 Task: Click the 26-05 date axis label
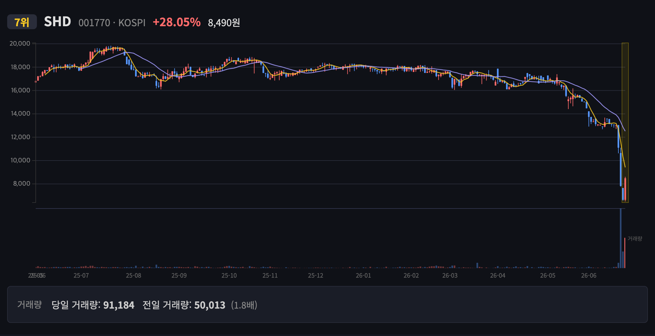click(x=548, y=276)
